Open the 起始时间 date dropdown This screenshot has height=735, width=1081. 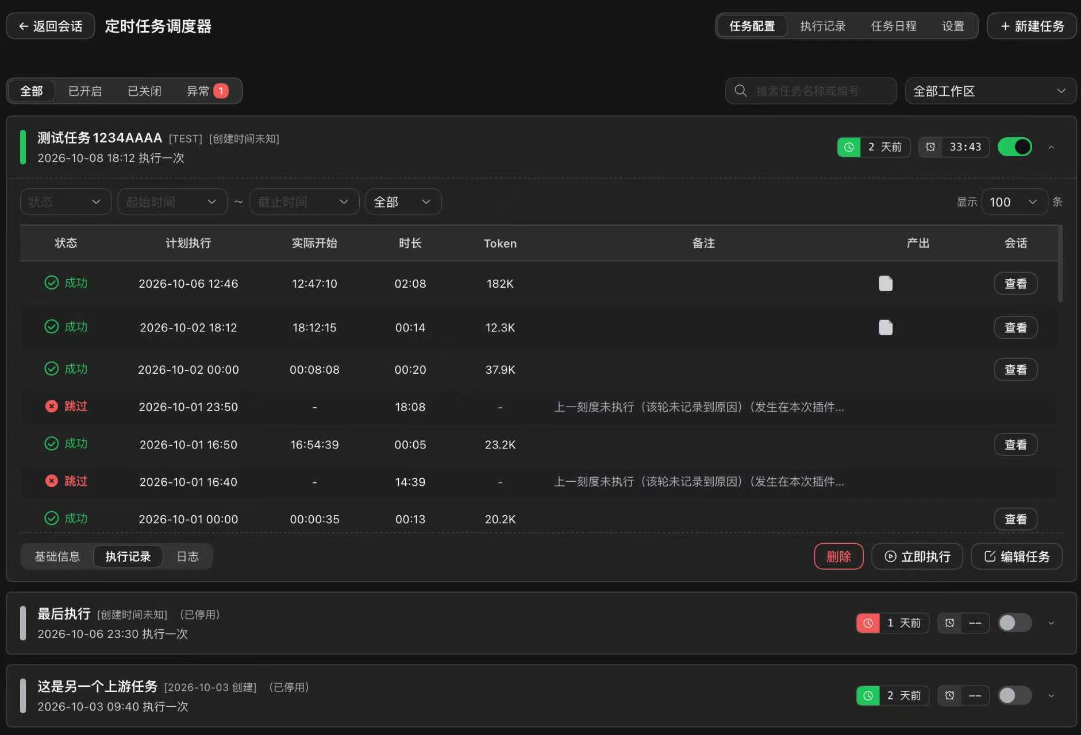(172, 202)
